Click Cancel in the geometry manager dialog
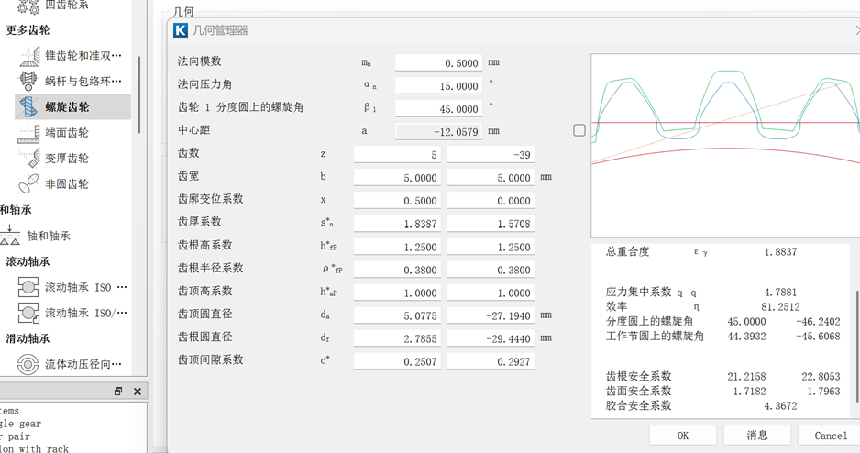Viewport: 860px width, 453px height. [830, 436]
